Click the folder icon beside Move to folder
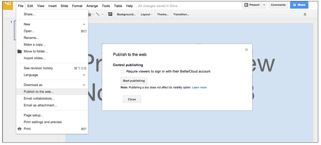The image size is (321, 145). click(19, 51)
